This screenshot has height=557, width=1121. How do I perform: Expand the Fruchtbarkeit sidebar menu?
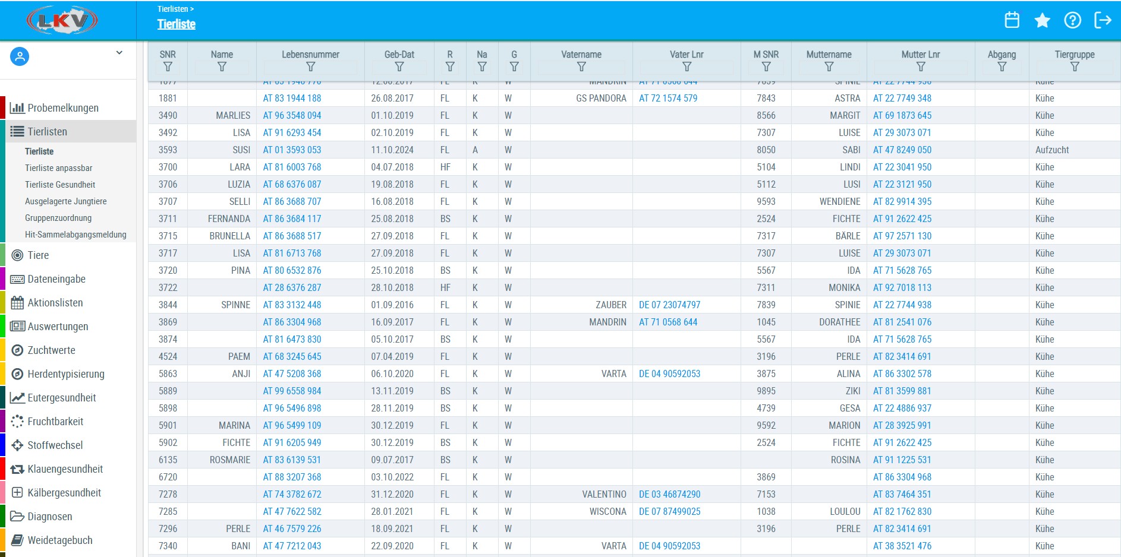tap(55, 422)
